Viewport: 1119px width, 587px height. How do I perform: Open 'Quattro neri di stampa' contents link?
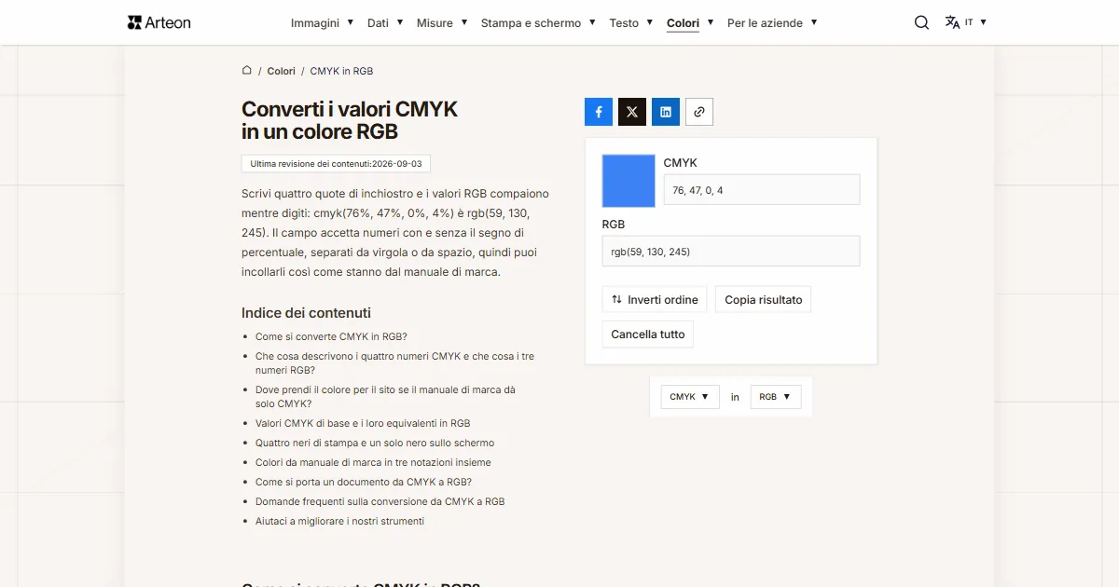375,443
